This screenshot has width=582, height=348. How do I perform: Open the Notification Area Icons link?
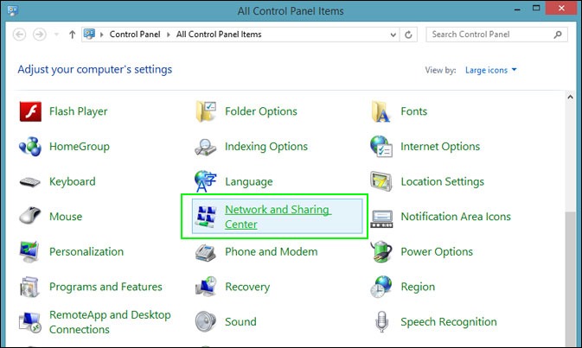click(x=456, y=217)
